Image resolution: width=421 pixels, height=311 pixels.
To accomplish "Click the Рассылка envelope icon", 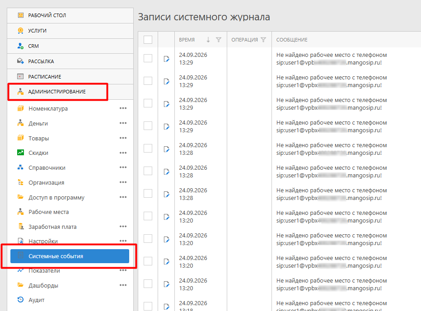I will 20,61.
